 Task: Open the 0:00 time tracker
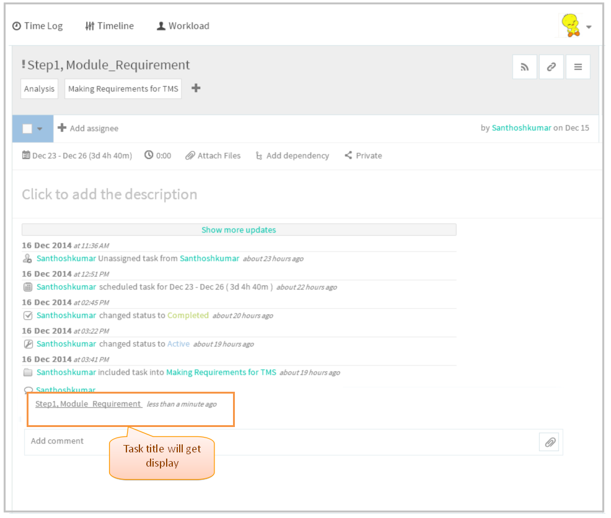tap(158, 155)
